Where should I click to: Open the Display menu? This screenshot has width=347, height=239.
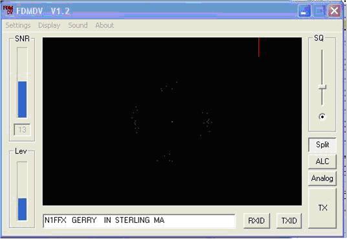[x=49, y=25]
